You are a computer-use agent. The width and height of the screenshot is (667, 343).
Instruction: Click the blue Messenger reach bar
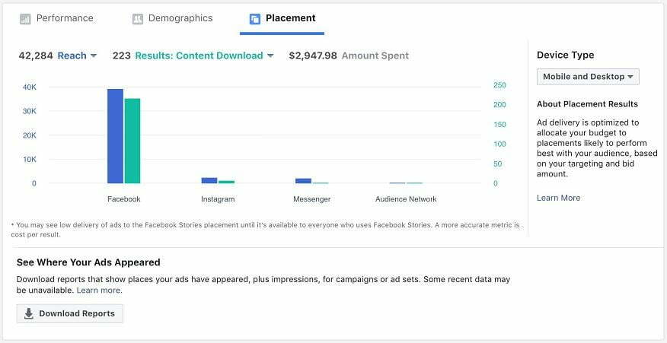[x=303, y=181]
